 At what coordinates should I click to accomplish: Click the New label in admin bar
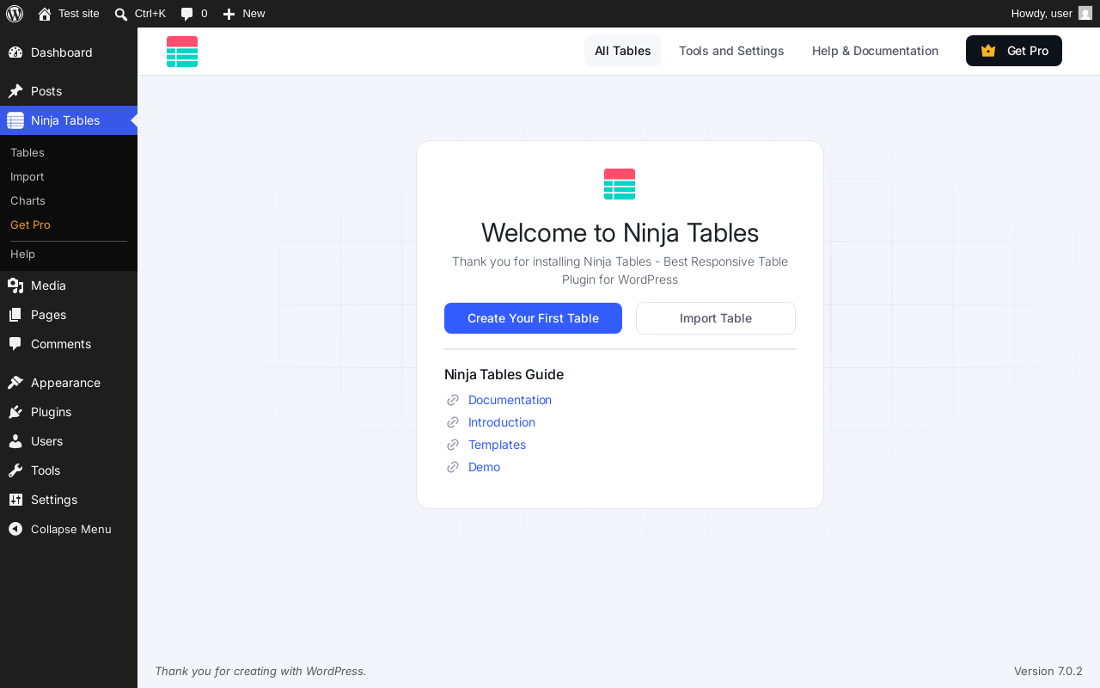pos(254,14)
